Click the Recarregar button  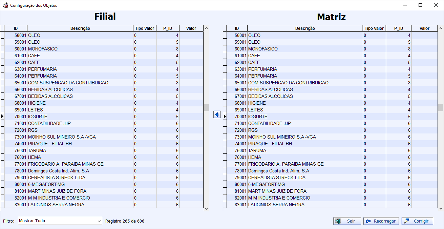pos(381,221)
